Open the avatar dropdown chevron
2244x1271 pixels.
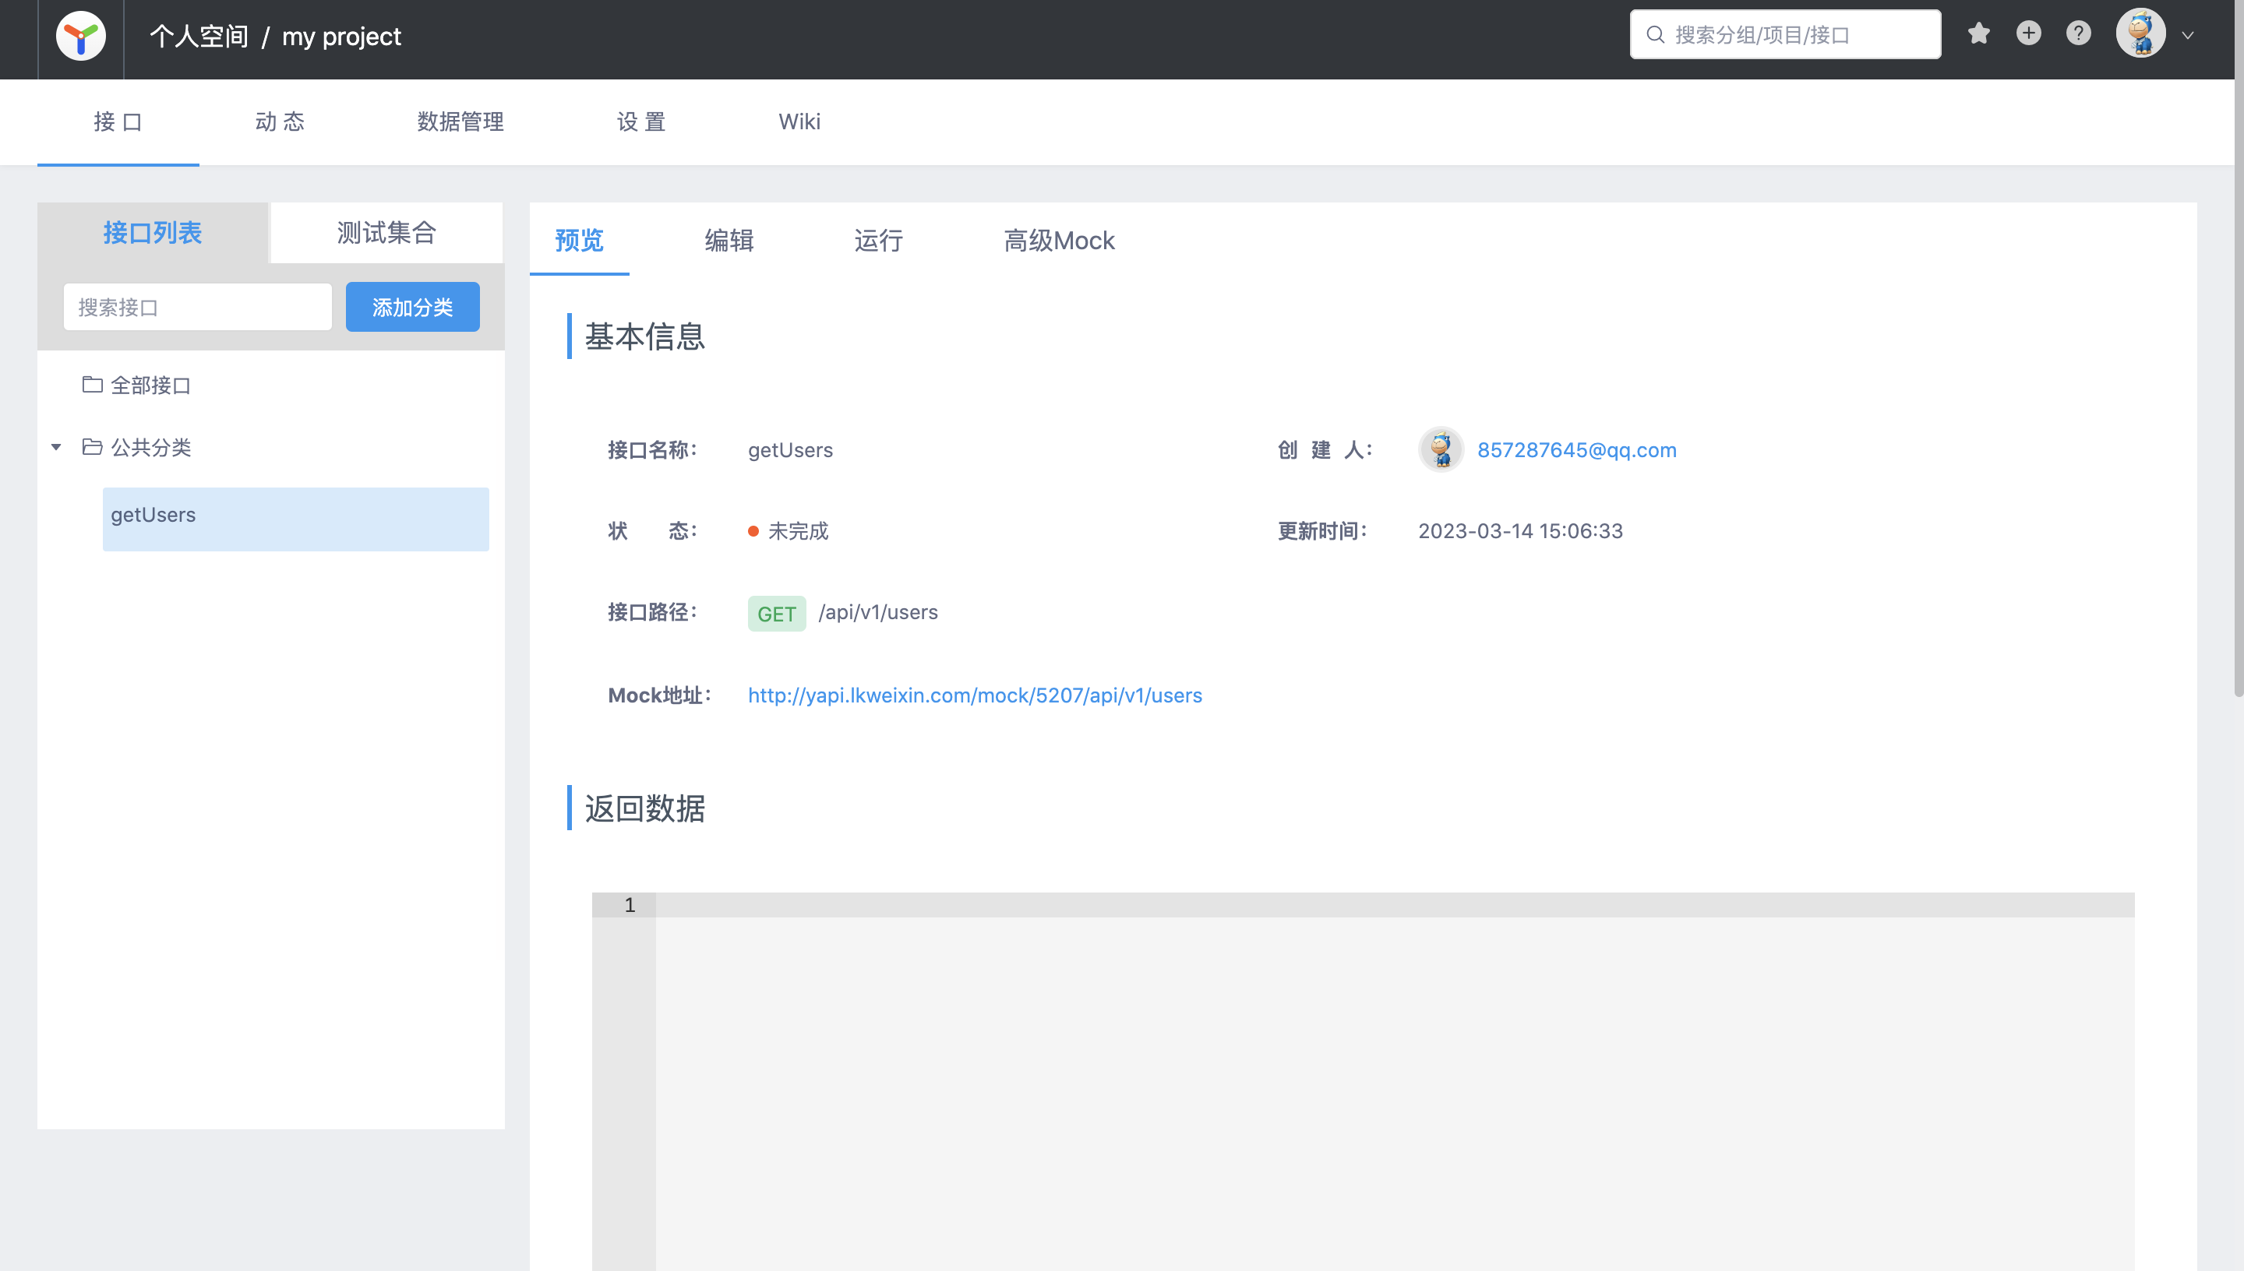click(2188, 35)
